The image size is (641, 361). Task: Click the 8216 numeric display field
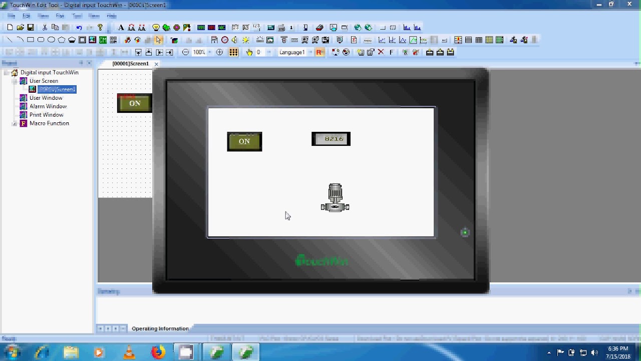pos(331,139)
